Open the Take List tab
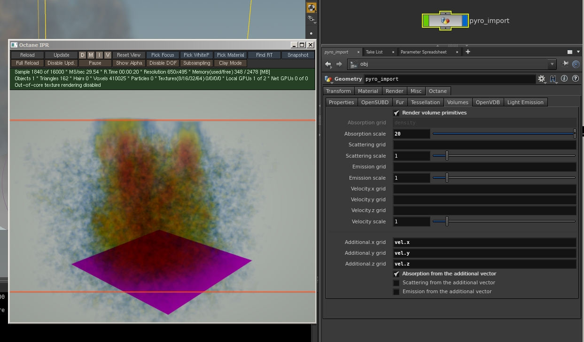The width and height of the screenshot is (584, 342). point(374,52)
